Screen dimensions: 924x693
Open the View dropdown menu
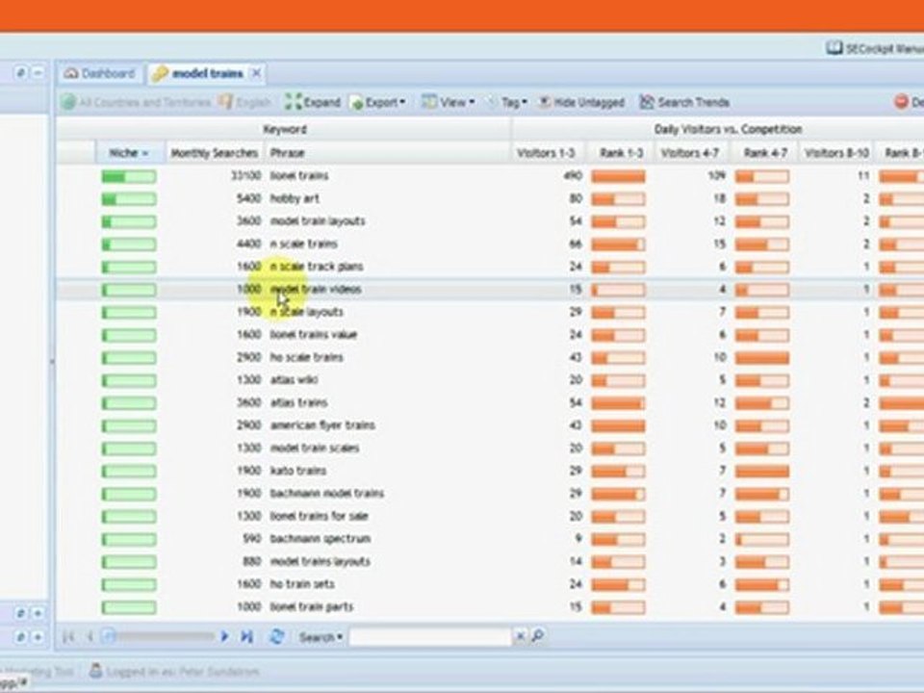(448, 103)
